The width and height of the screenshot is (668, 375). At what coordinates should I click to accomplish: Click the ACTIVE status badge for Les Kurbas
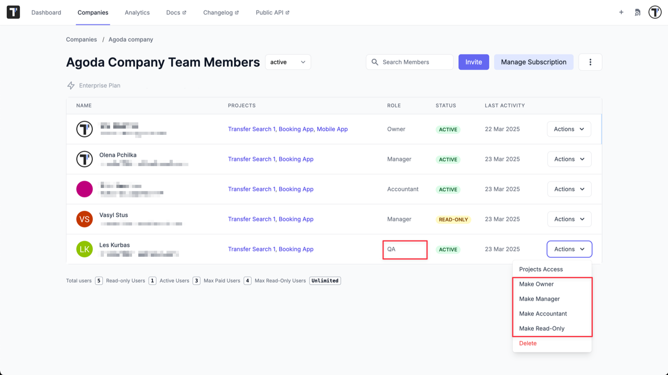448,249
